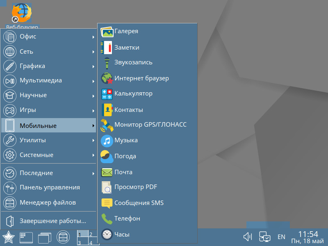Click the Звукозапись microphone icon
The image size is (328, 246).
click(x=107, y=63)
